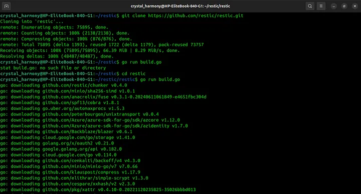Click the Backblaze/blazer v0.6.1 line
Viewport: 361px width, 194px height.
[66, 131]
